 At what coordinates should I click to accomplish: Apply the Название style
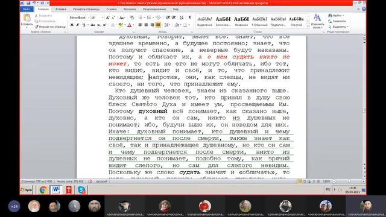click(x=241, y=21)
